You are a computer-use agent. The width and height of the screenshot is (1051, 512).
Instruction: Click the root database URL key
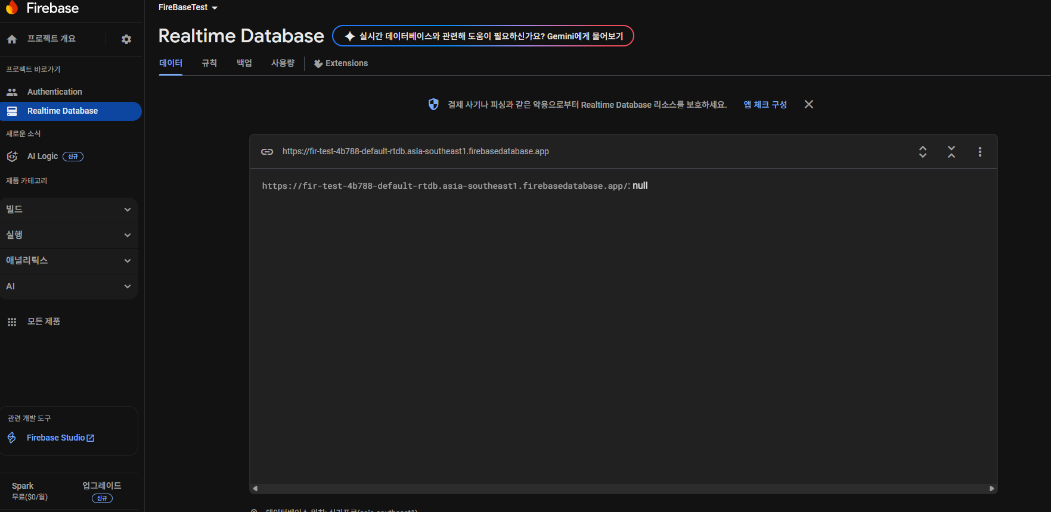pyautogui.click(x=445, y=186)
